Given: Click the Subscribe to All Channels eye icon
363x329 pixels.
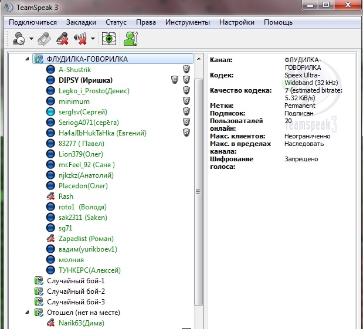Looking at the screenshot, I should [x=109, y=39].
